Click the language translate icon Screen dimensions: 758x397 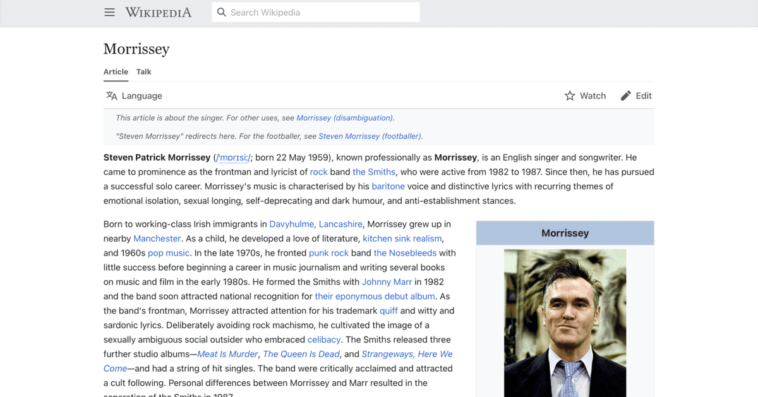112,96
